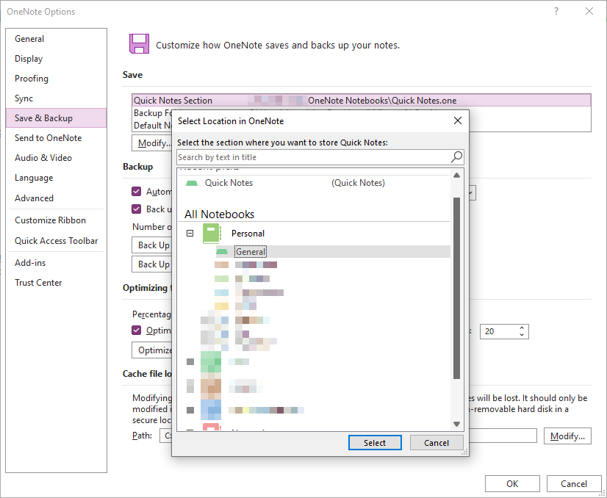Select the Quick Notes section row
This screenshot has width=607, height=498.
pos(314,183)
